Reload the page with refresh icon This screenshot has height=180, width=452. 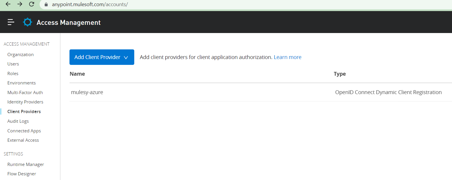(x=32, y=4)
